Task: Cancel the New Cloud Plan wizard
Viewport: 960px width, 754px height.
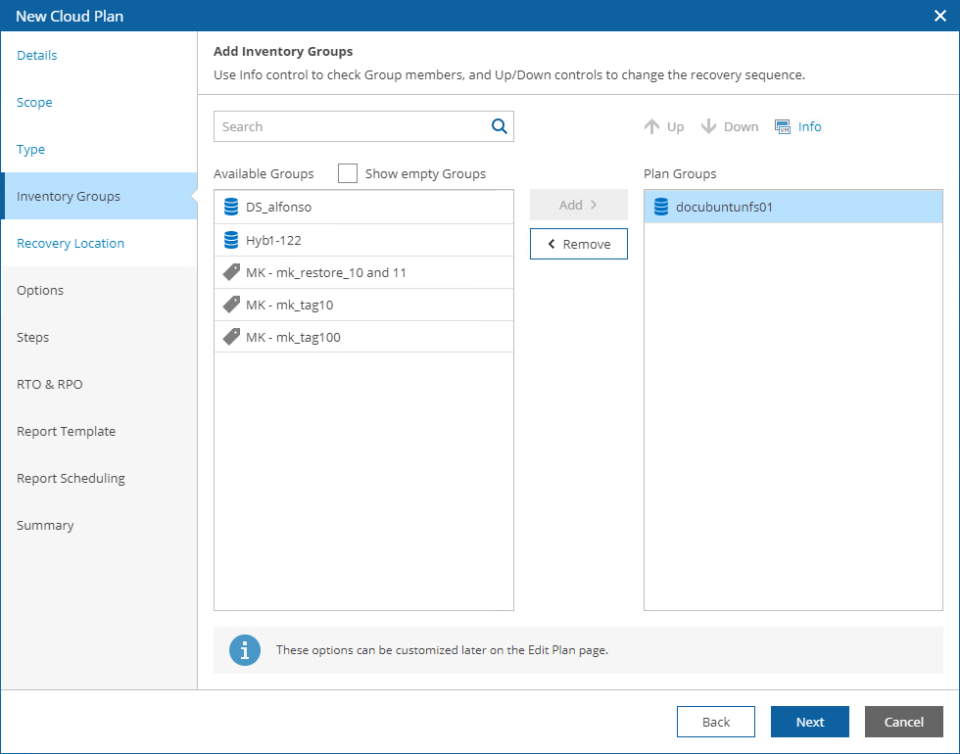Action: (903, 722)
